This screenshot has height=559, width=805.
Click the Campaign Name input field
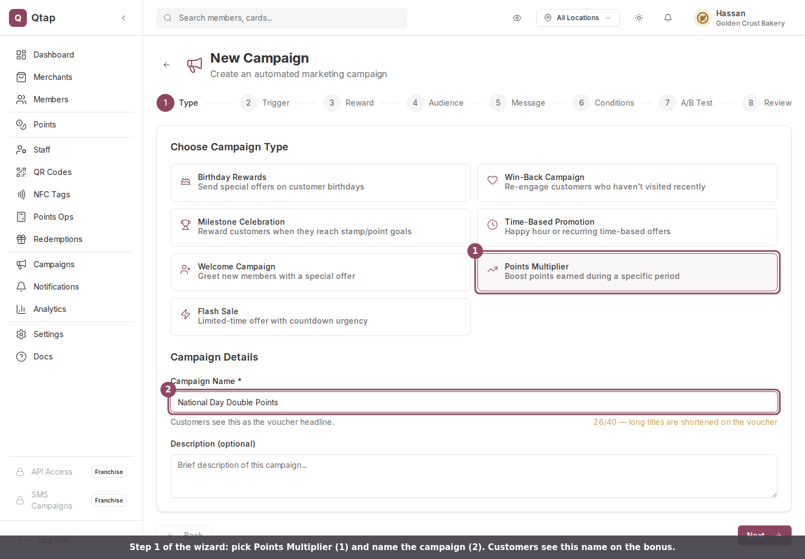pyautogui.click(x=474, y=402)
